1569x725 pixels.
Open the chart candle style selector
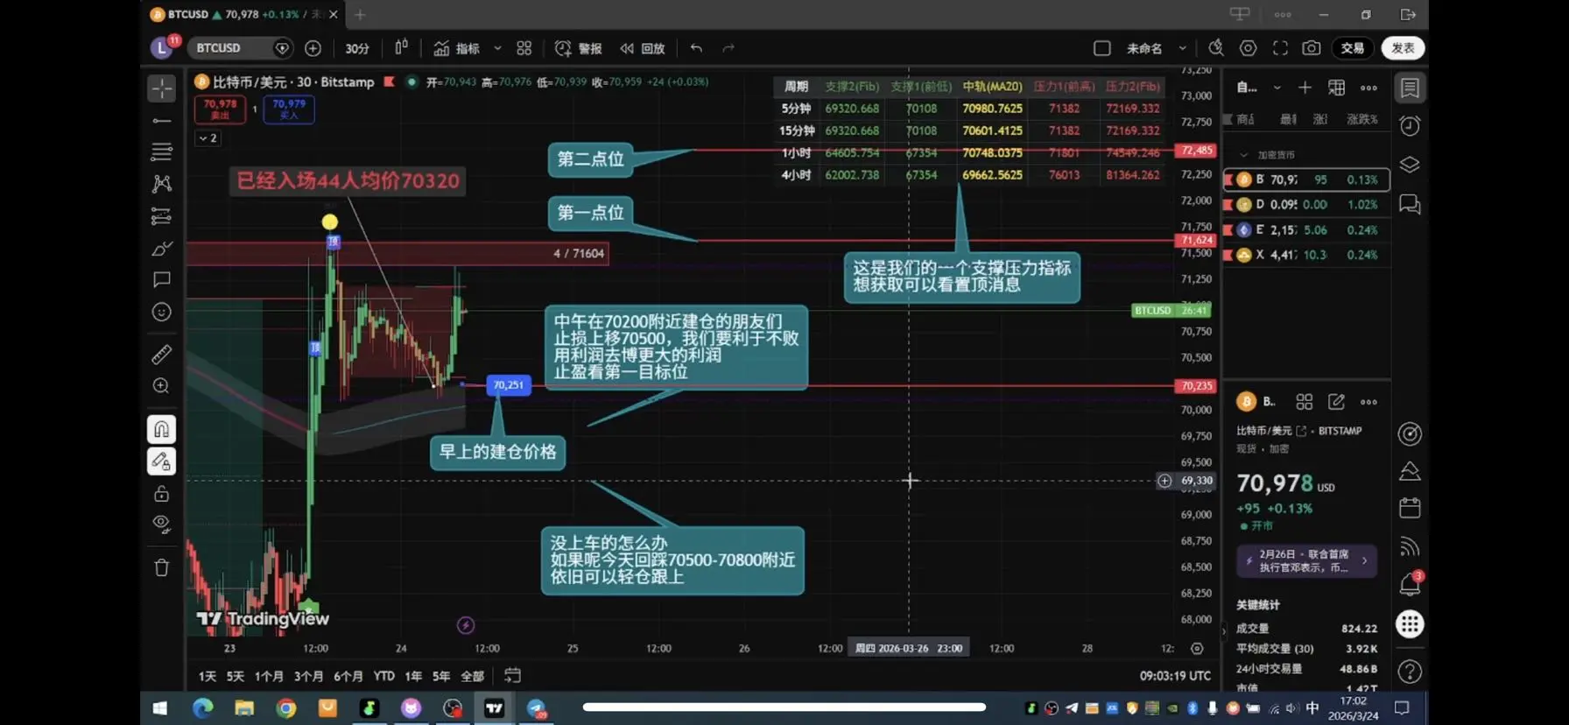click(x=401, y=48)
